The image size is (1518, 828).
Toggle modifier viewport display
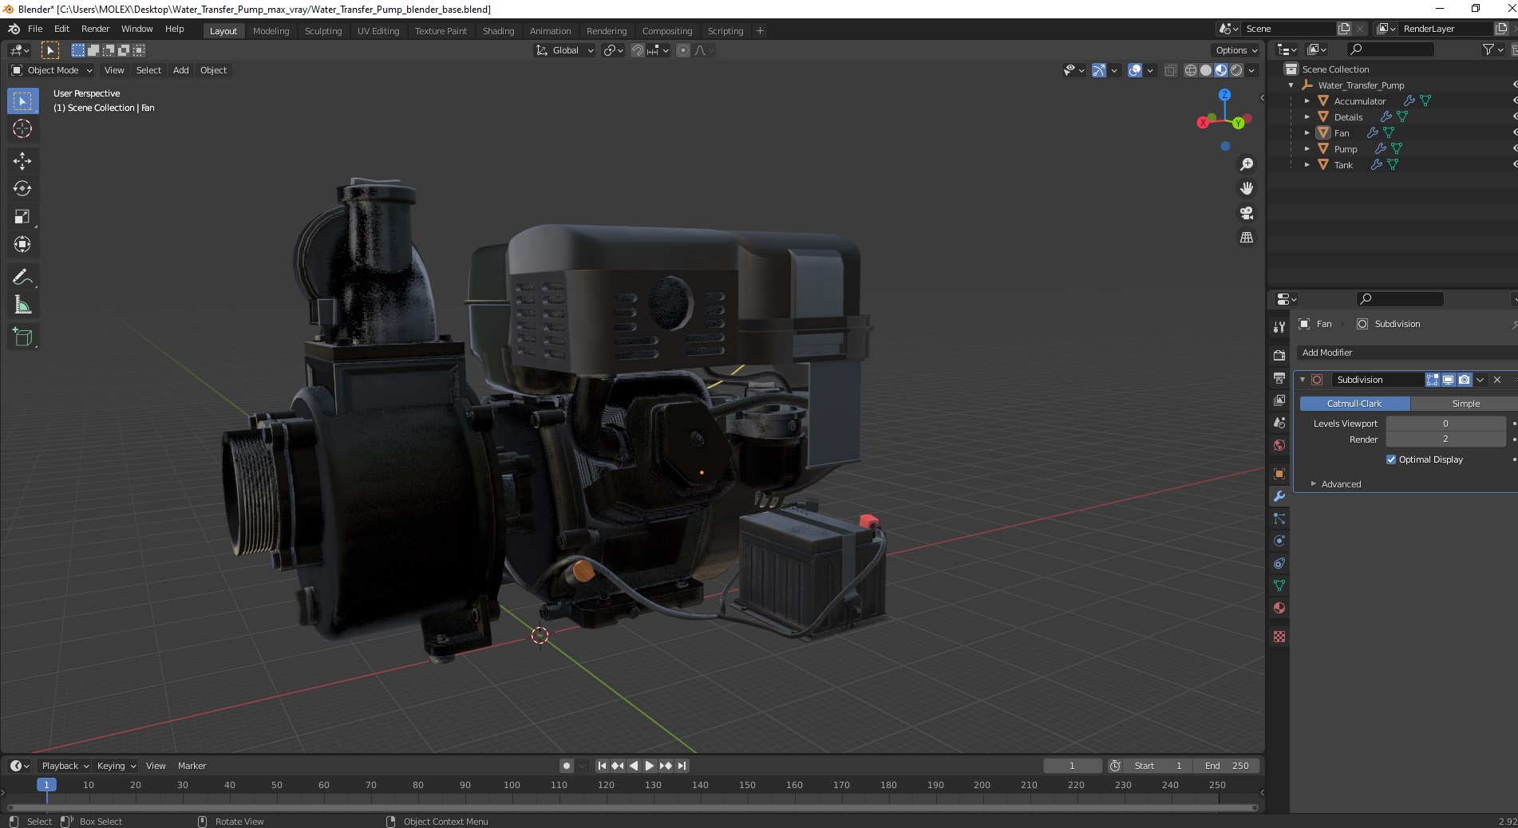[x=1448, y=380]
